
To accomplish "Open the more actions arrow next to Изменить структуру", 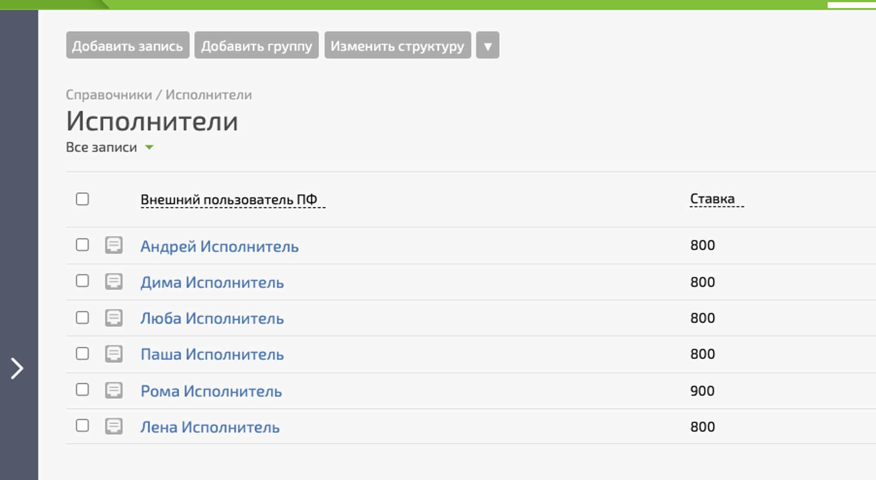I will coord(487,46).
